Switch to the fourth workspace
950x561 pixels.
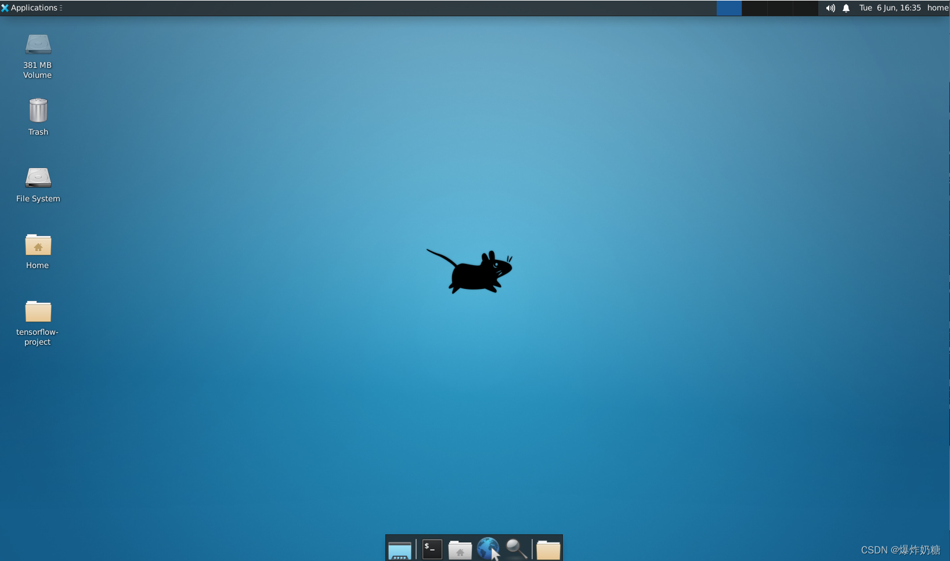coord(805,8)
